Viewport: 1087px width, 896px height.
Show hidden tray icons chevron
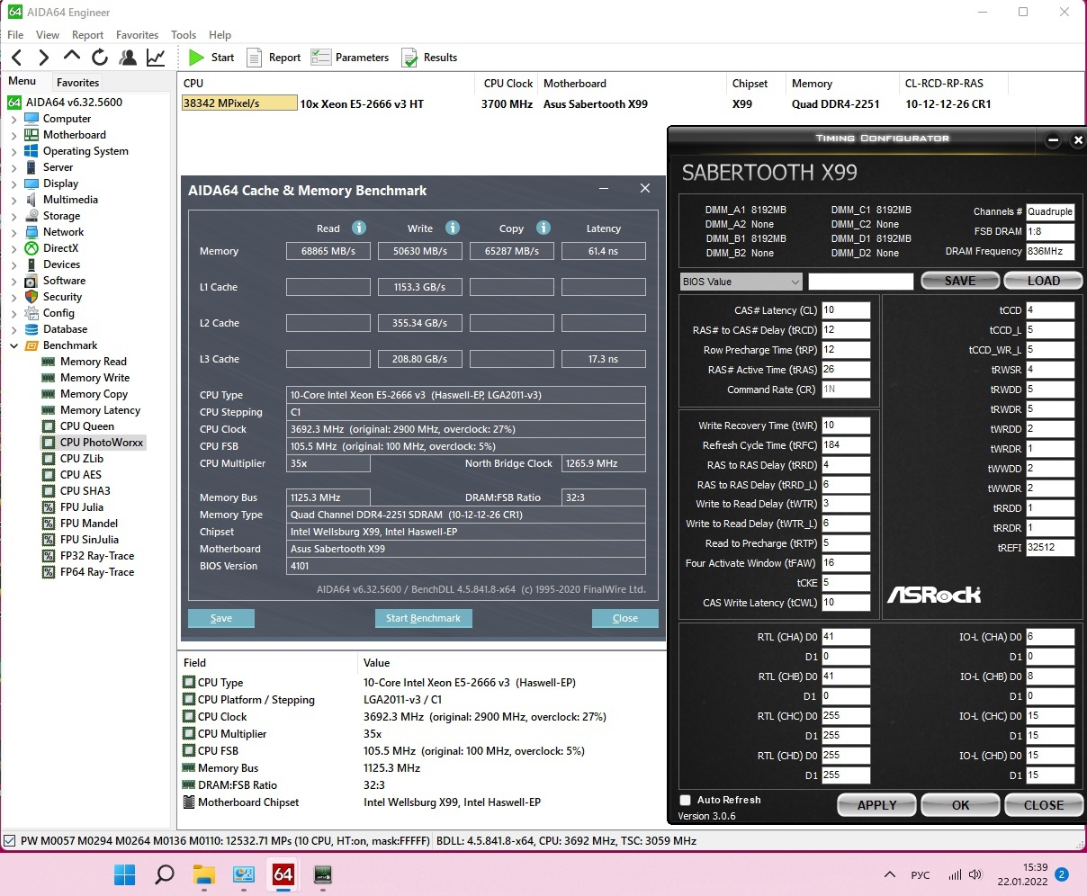tap(890, 874)
